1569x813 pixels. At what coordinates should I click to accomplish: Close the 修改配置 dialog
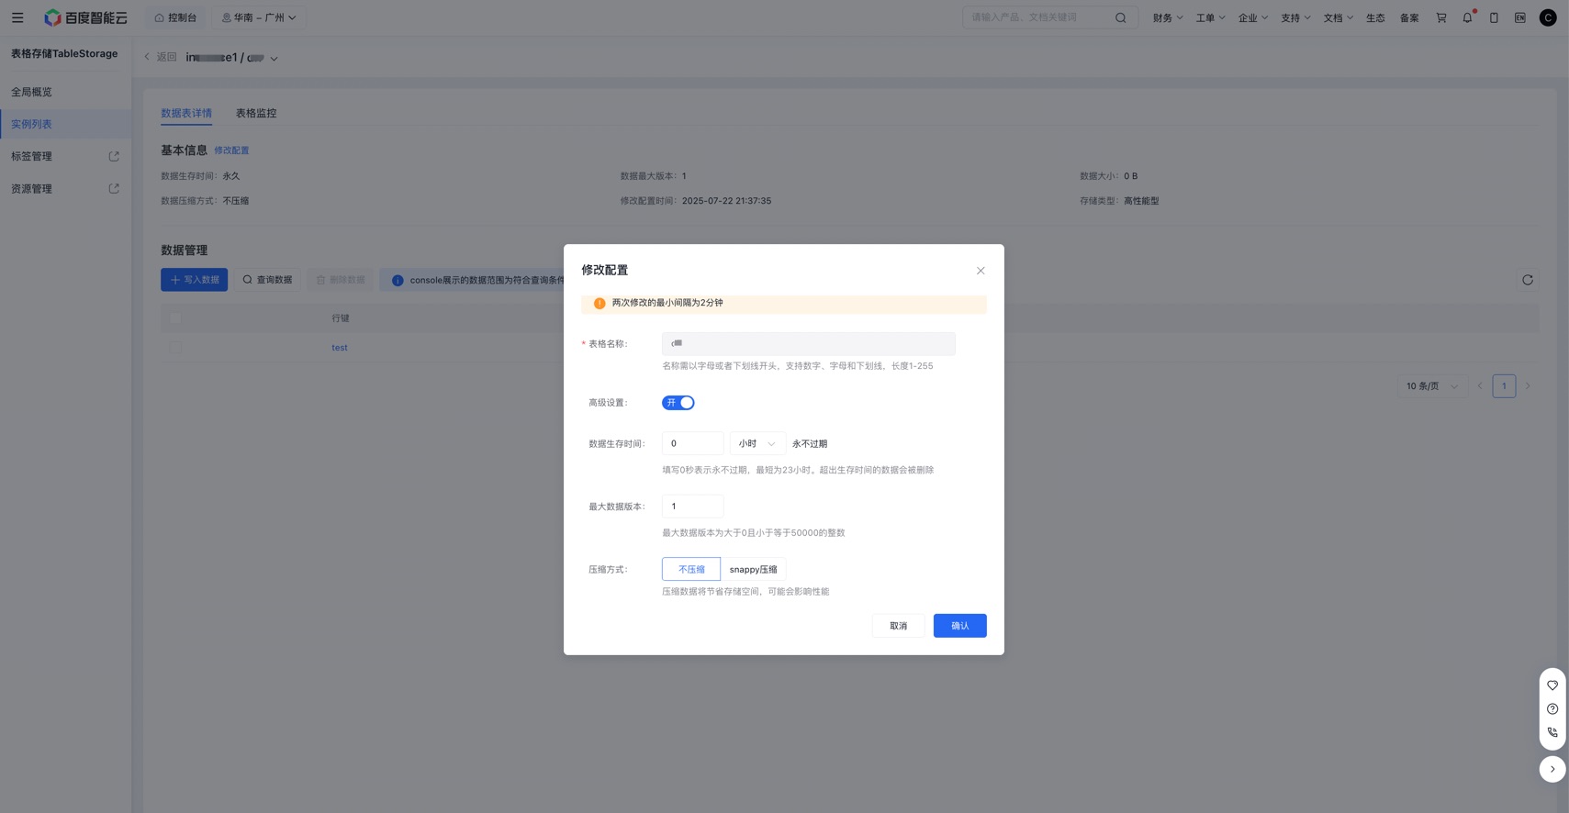pyautogui.click(x=981, y=271)
